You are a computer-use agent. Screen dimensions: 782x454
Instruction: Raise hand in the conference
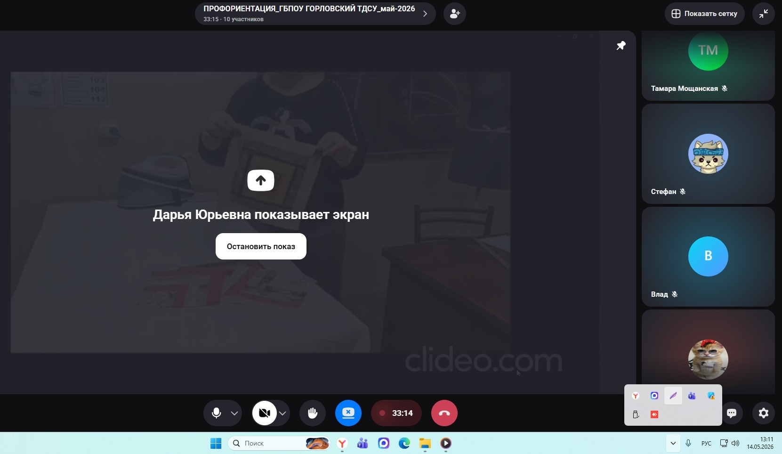coord(313,413)
